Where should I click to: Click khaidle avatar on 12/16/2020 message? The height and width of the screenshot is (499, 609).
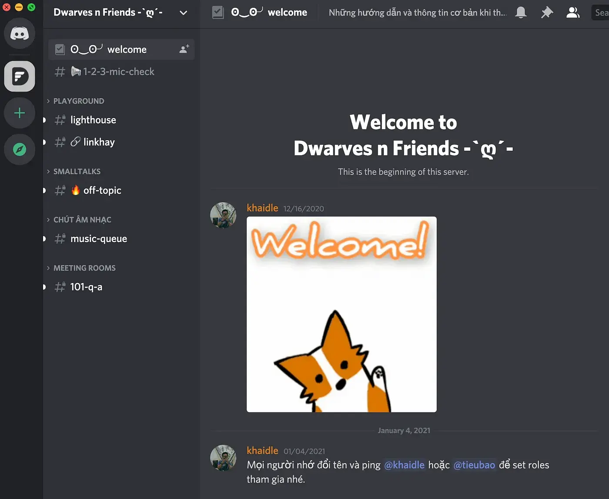pos(223,215)
